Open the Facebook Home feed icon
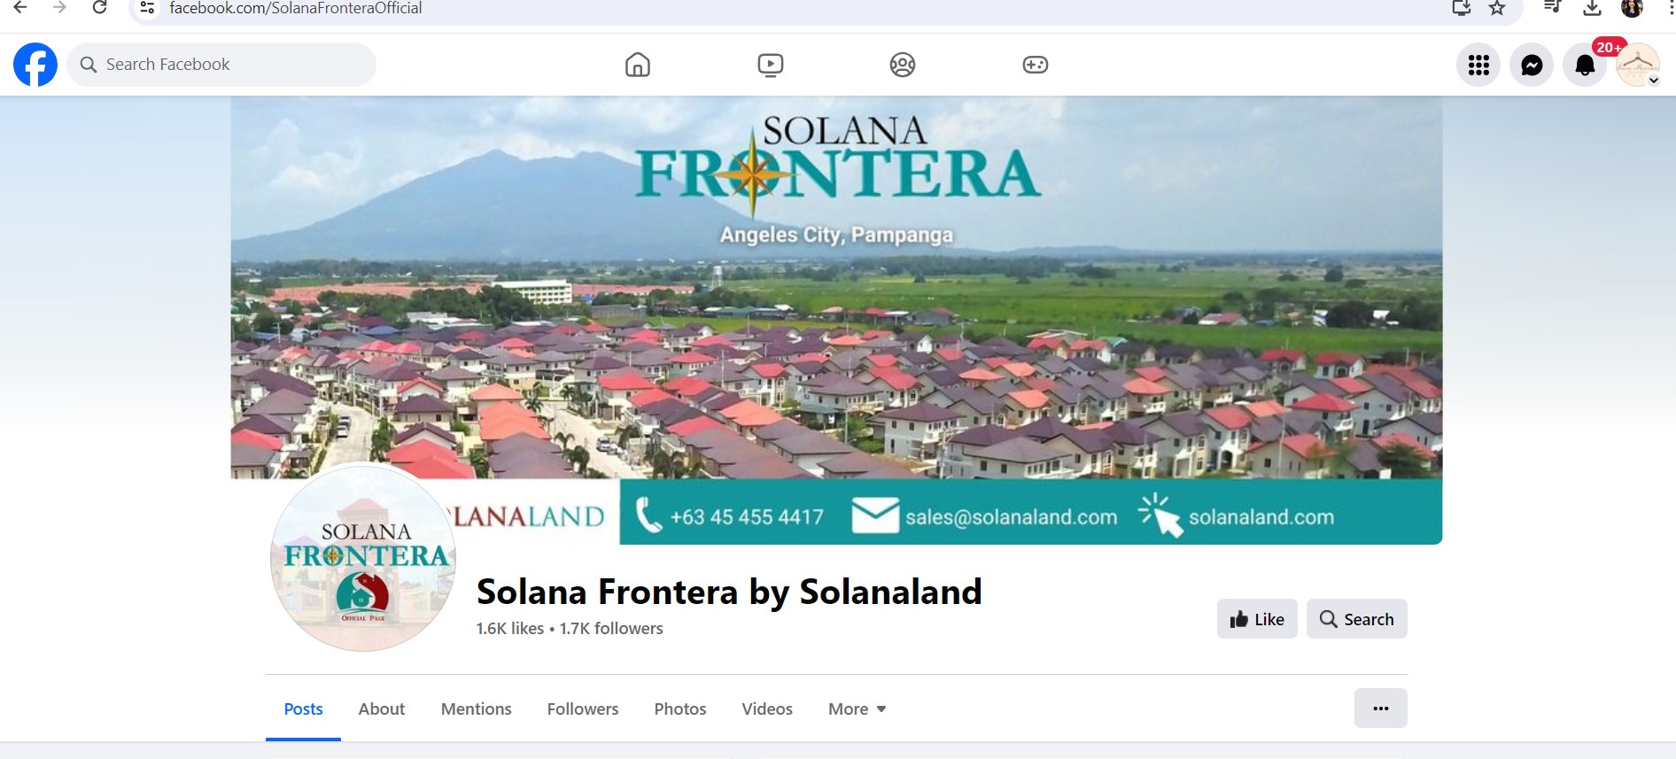The width and height of the screenshot is (1676, 759). [637, 65]
